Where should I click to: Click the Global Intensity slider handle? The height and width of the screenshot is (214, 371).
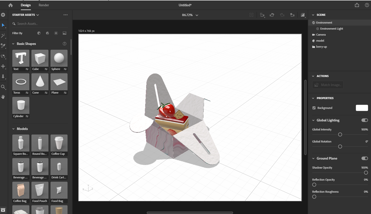point(340,134)
